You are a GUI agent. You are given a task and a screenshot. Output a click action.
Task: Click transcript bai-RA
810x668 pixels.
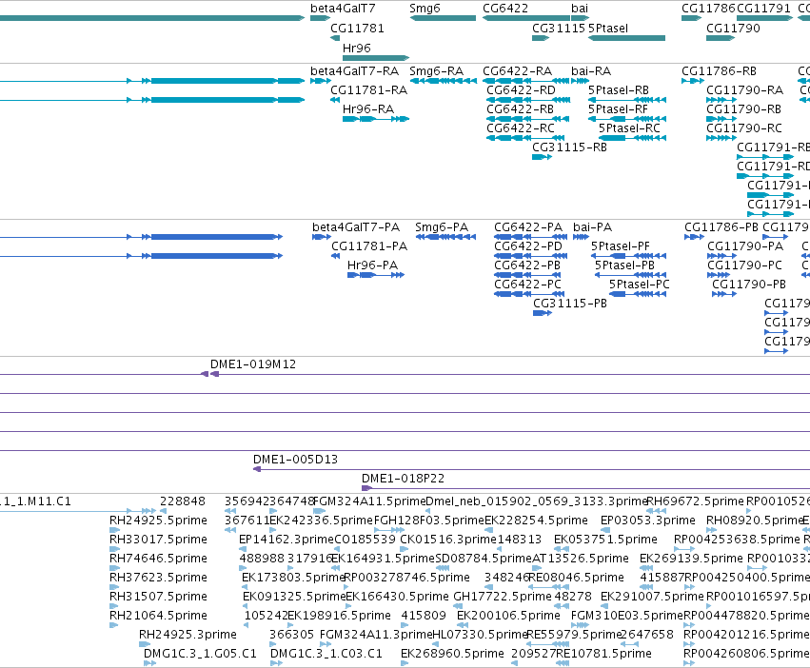[x=580, y=81]
